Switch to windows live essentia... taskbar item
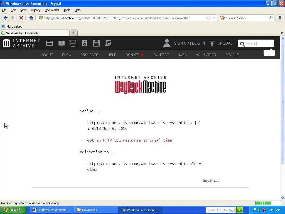285x214 pixels. point(51,210)
